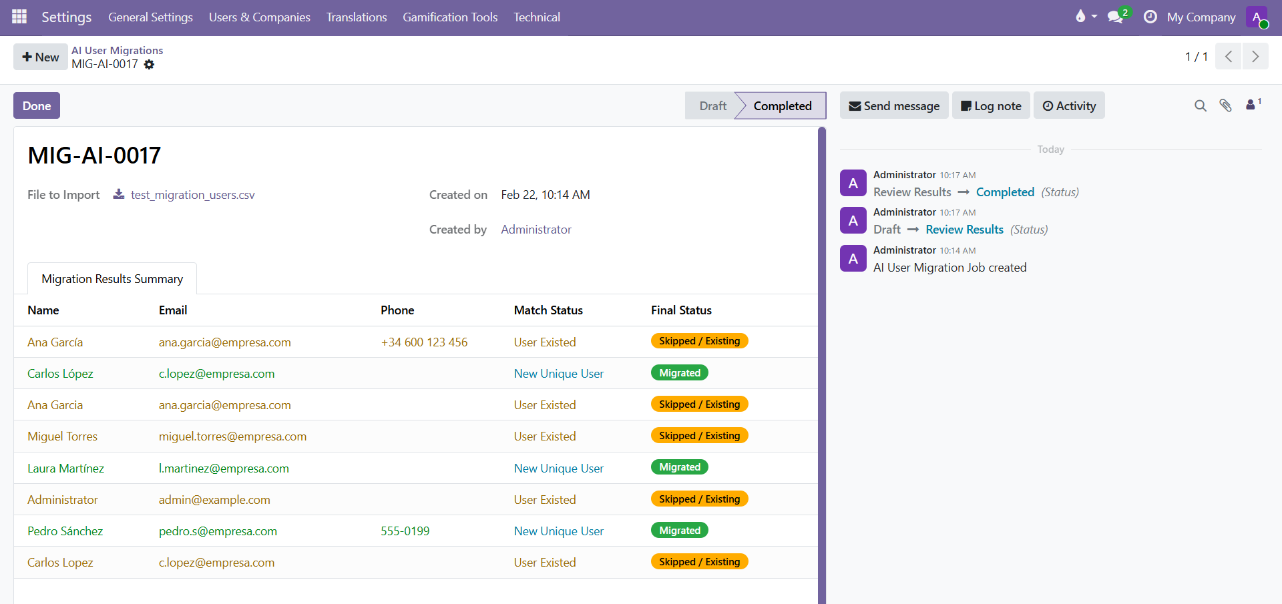The width and height of the screenshot is (1282, 604).
Task: Click the paperclip attachments icon
Action: [x=1226, y=105]
